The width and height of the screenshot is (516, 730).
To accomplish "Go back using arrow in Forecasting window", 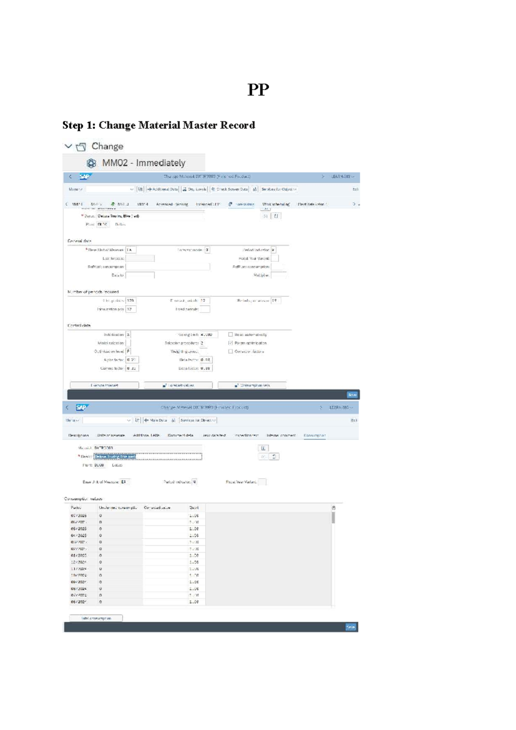I will [71, 176].
